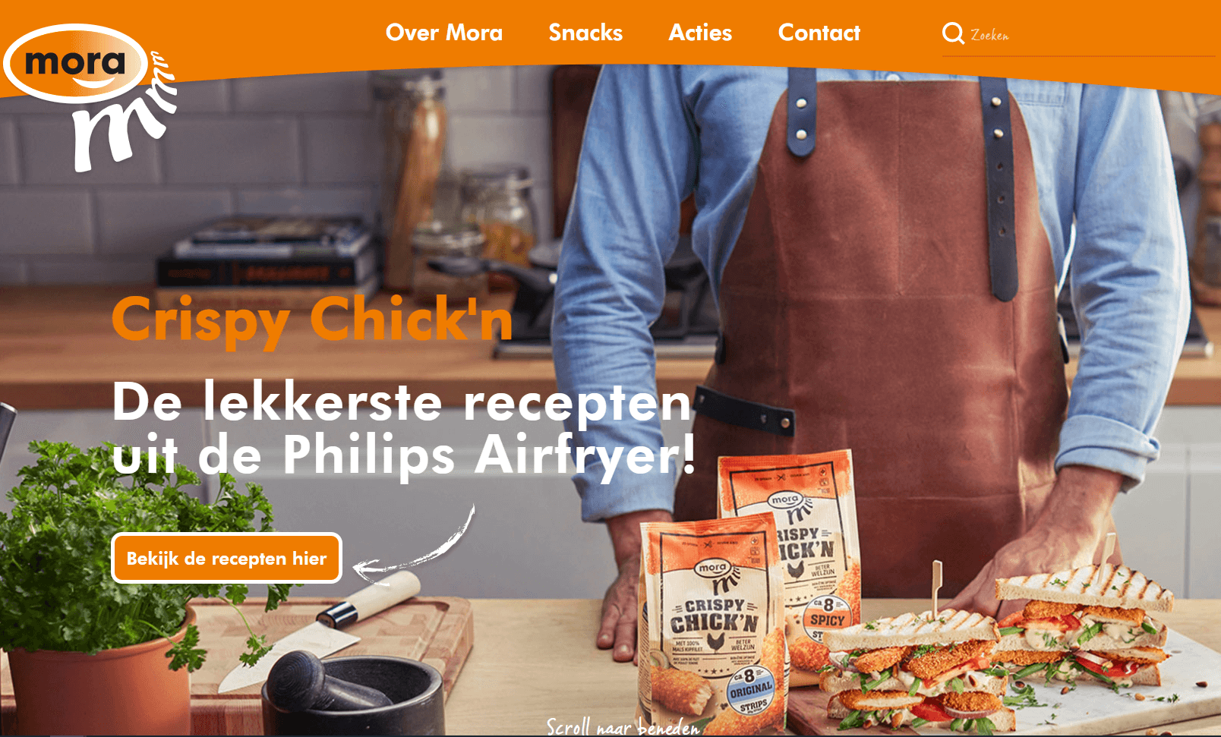Viewport: 1221px width, 737px height.
Task: Click the 'Bekijk de recepten hier' button
Action: click(x=226, y=559)
